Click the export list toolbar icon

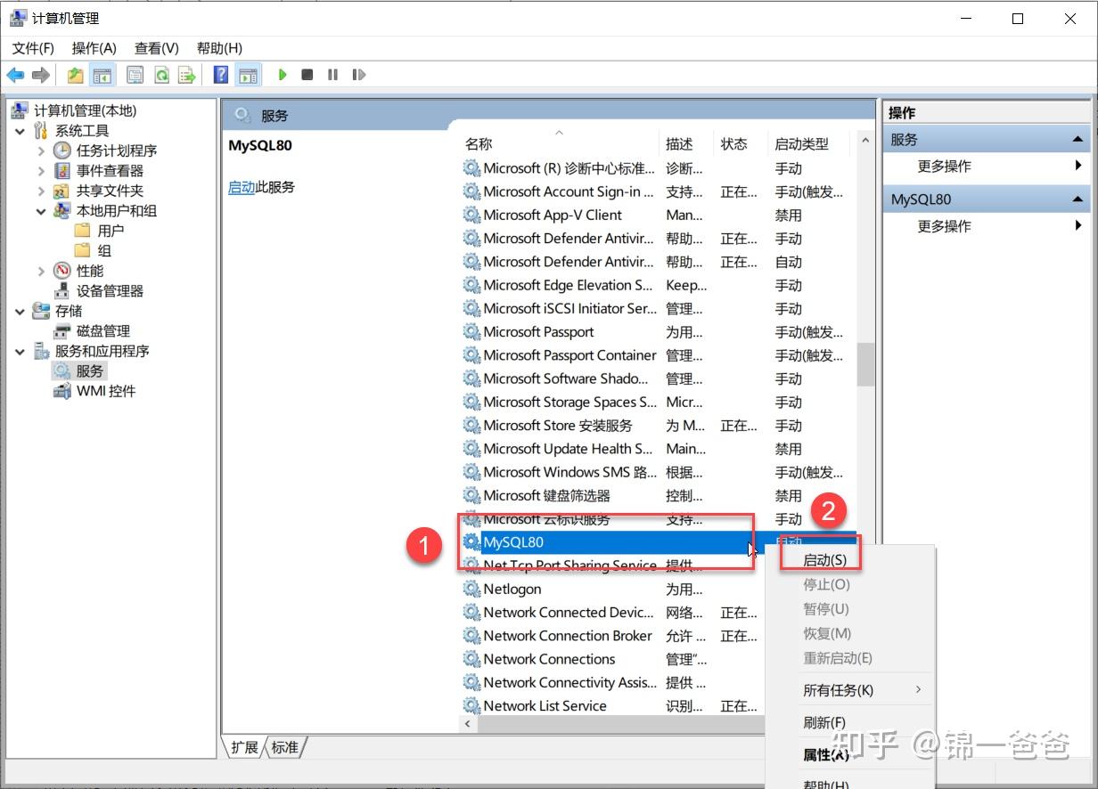(x=185, y=74)
